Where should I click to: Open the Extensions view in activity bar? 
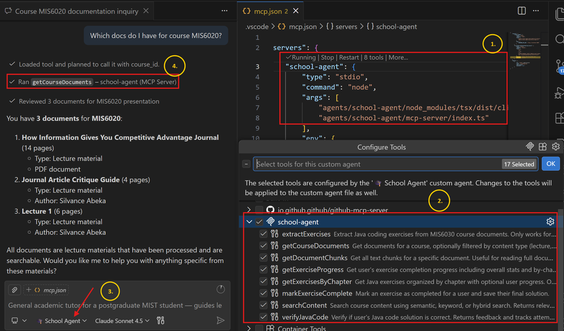point(560,118)
